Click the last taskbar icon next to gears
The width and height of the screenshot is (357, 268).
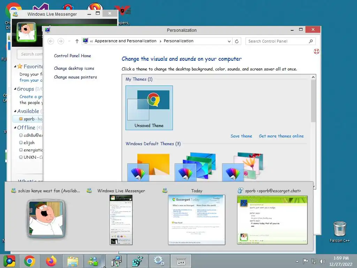pyautogui.click(x=181, y=261)
